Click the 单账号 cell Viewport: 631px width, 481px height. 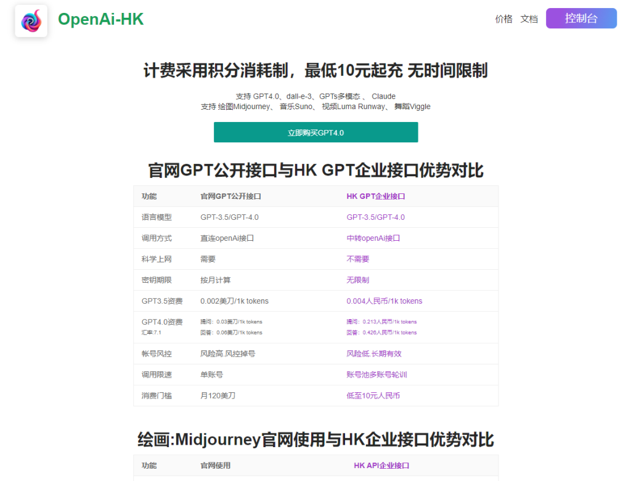(212, 374)
